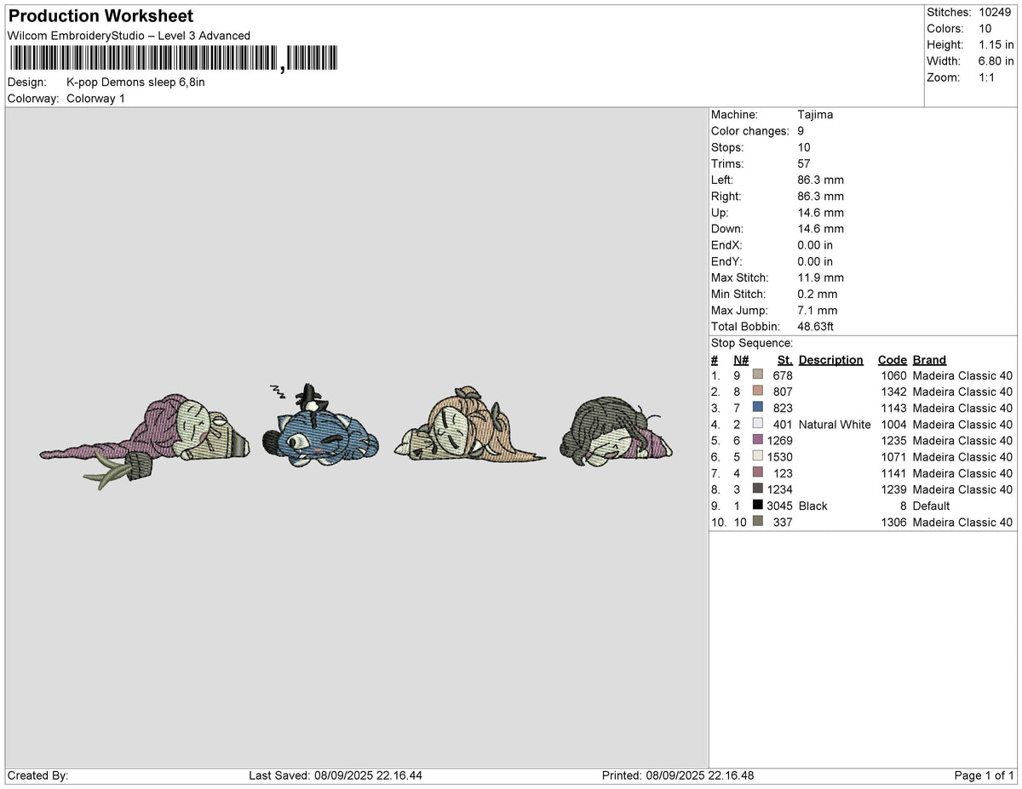Click the 'EndX:' value '0.00 in'

815,245
